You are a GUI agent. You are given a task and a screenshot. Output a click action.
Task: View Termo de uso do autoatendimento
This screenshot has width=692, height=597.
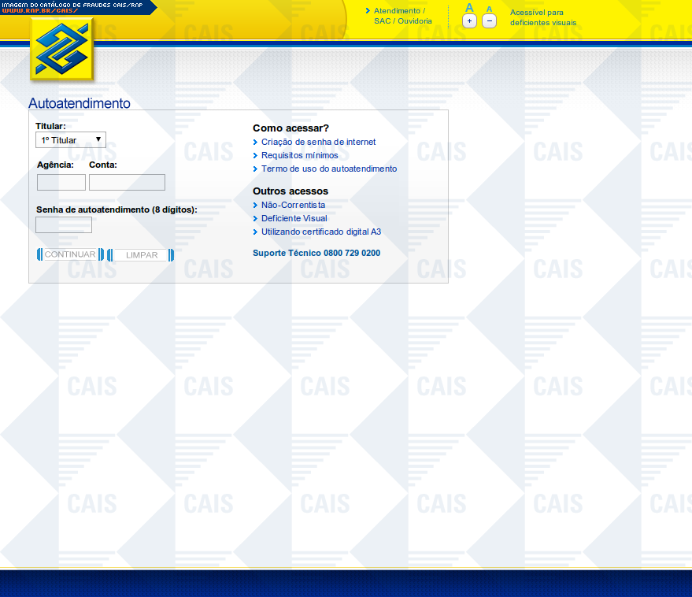[x=329, y=169]
